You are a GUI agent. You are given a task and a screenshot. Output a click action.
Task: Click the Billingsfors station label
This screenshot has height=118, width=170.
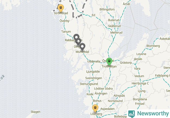click(107, 9)
